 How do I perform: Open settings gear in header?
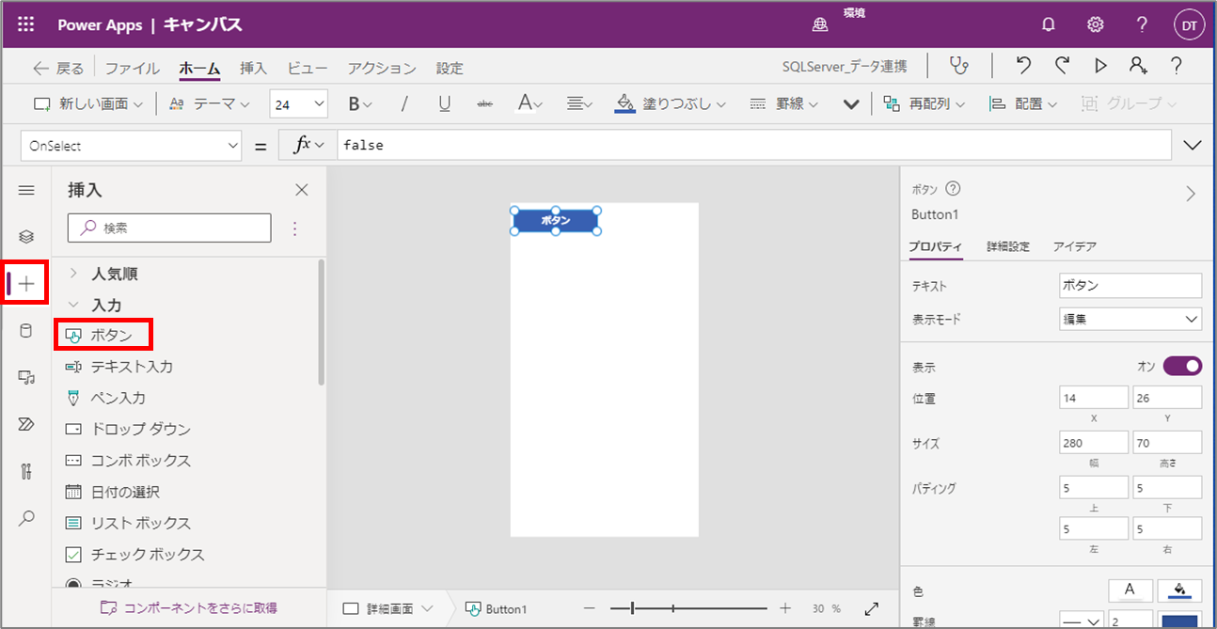click(x=1096, y=24)
